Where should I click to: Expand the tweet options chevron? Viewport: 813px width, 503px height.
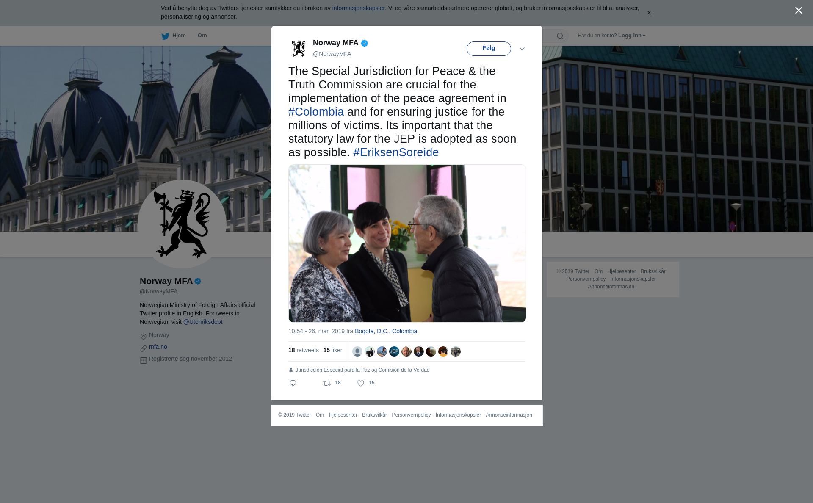pos(522,49)
